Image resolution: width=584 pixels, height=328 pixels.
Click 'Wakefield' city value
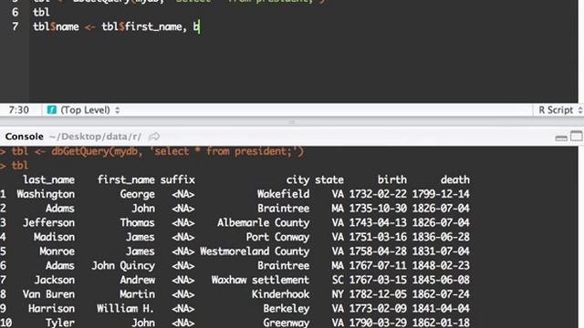[x=283, y=194]
